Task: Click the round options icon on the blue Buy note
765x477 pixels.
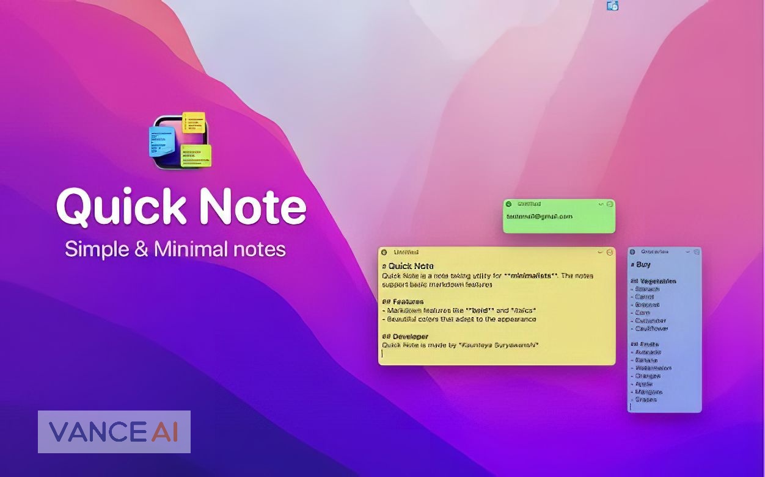Action: (x=697, y=251)
